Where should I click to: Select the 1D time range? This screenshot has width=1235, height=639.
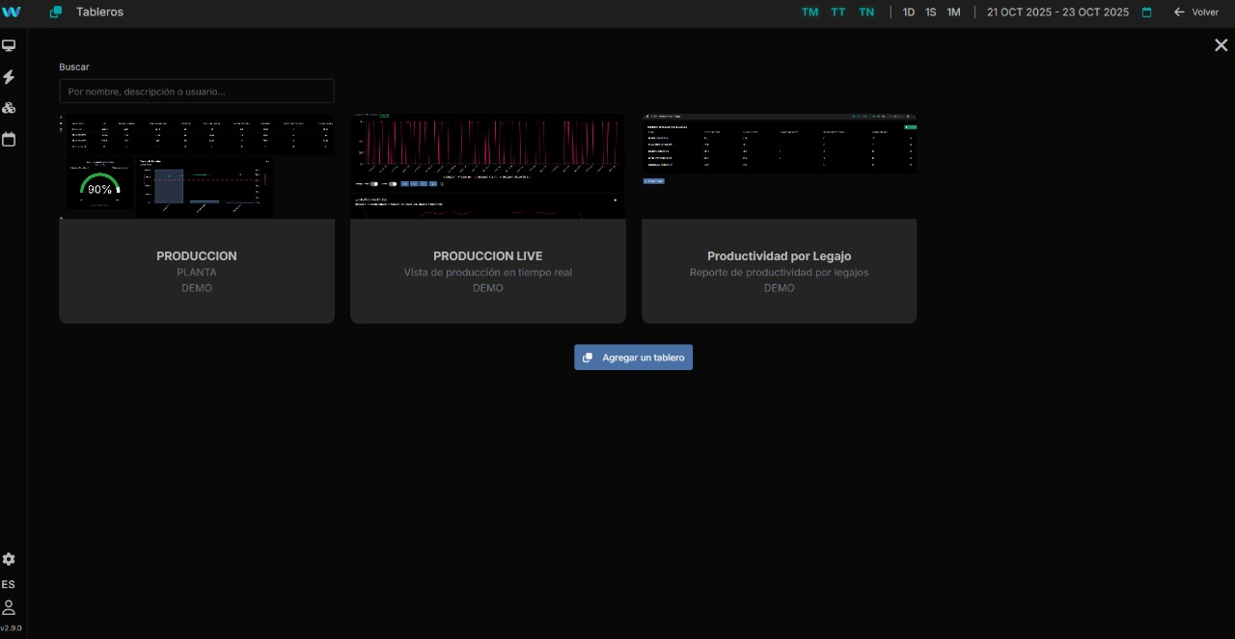[909, 13]
